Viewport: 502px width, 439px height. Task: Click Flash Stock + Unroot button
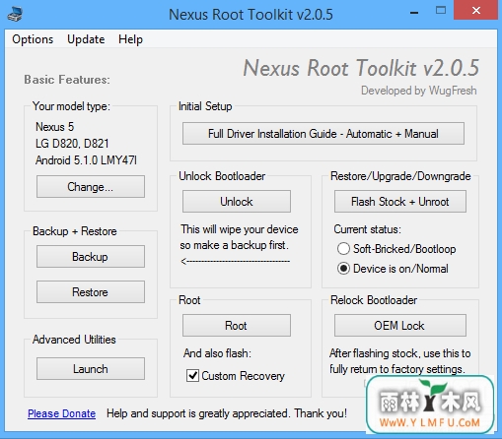[x=400, y=201]
